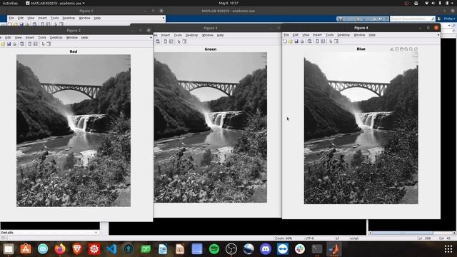Click Print Preview icon in Figure 4 toolbar
Screen dimensions: 457x257
309,41
